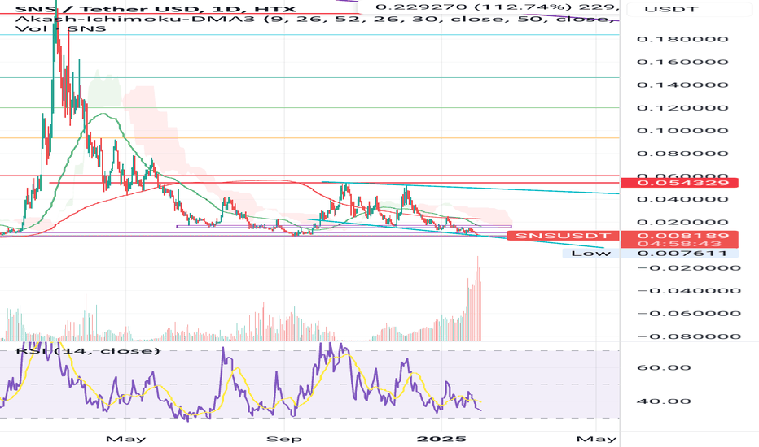Click the 0.160000 price axis label
The image size is (759, 447).
pyautogui.click(x=682, y=62)
